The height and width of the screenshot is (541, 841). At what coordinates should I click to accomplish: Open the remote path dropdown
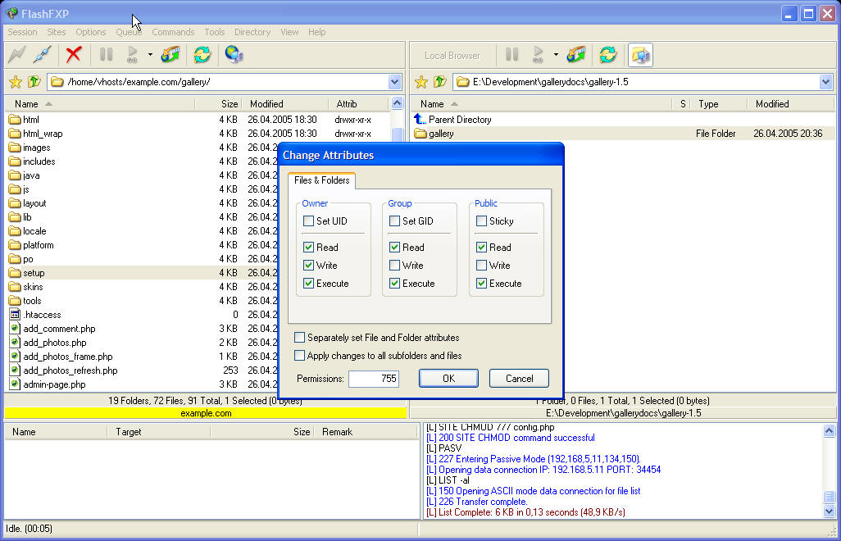click(395, 82)
